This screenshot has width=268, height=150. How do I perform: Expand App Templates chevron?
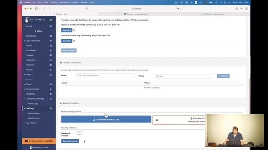pyautogui.click(x=24, y=41)
